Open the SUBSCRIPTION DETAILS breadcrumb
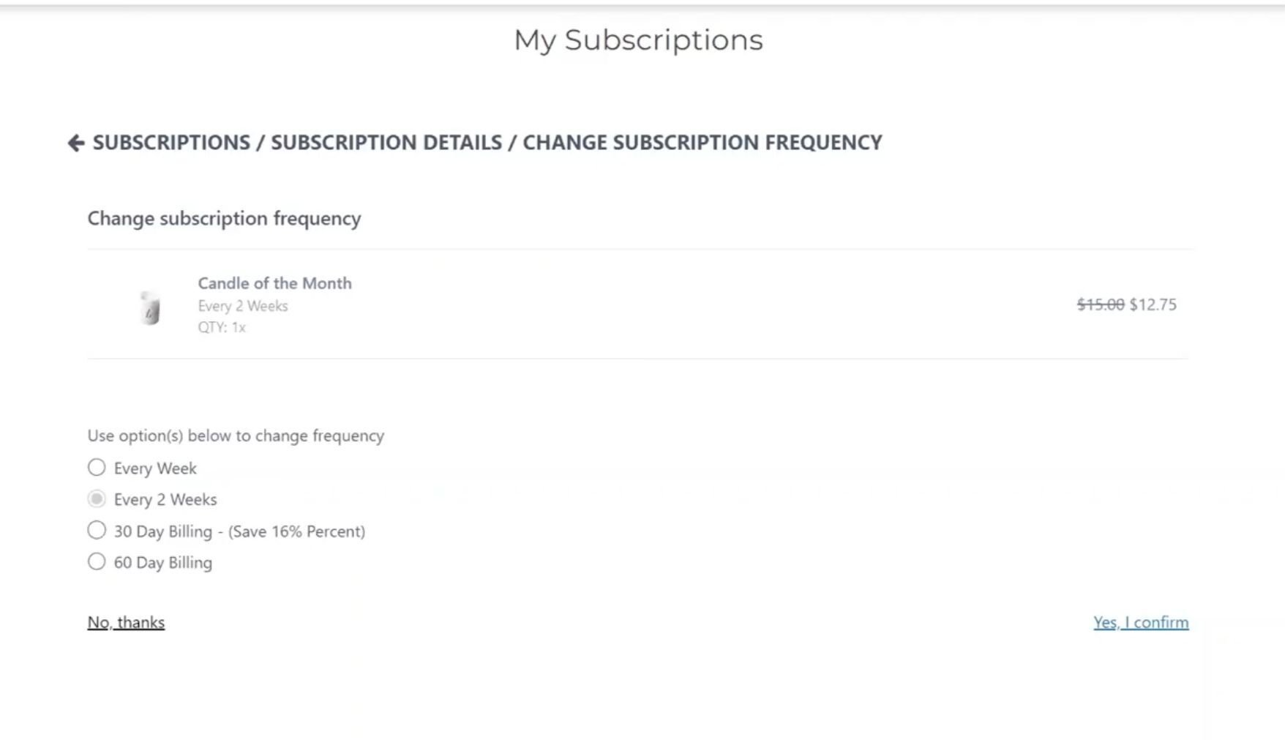This screenshot has height=740, width=1285. [x=386, y=142]
